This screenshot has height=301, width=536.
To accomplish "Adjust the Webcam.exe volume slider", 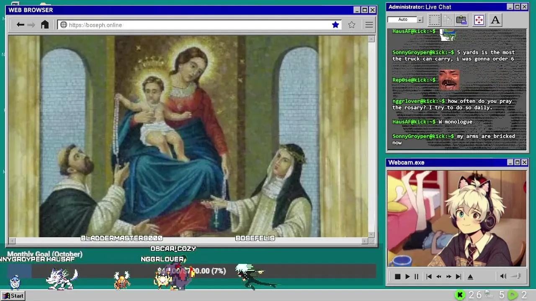I will tap(516, 276).
